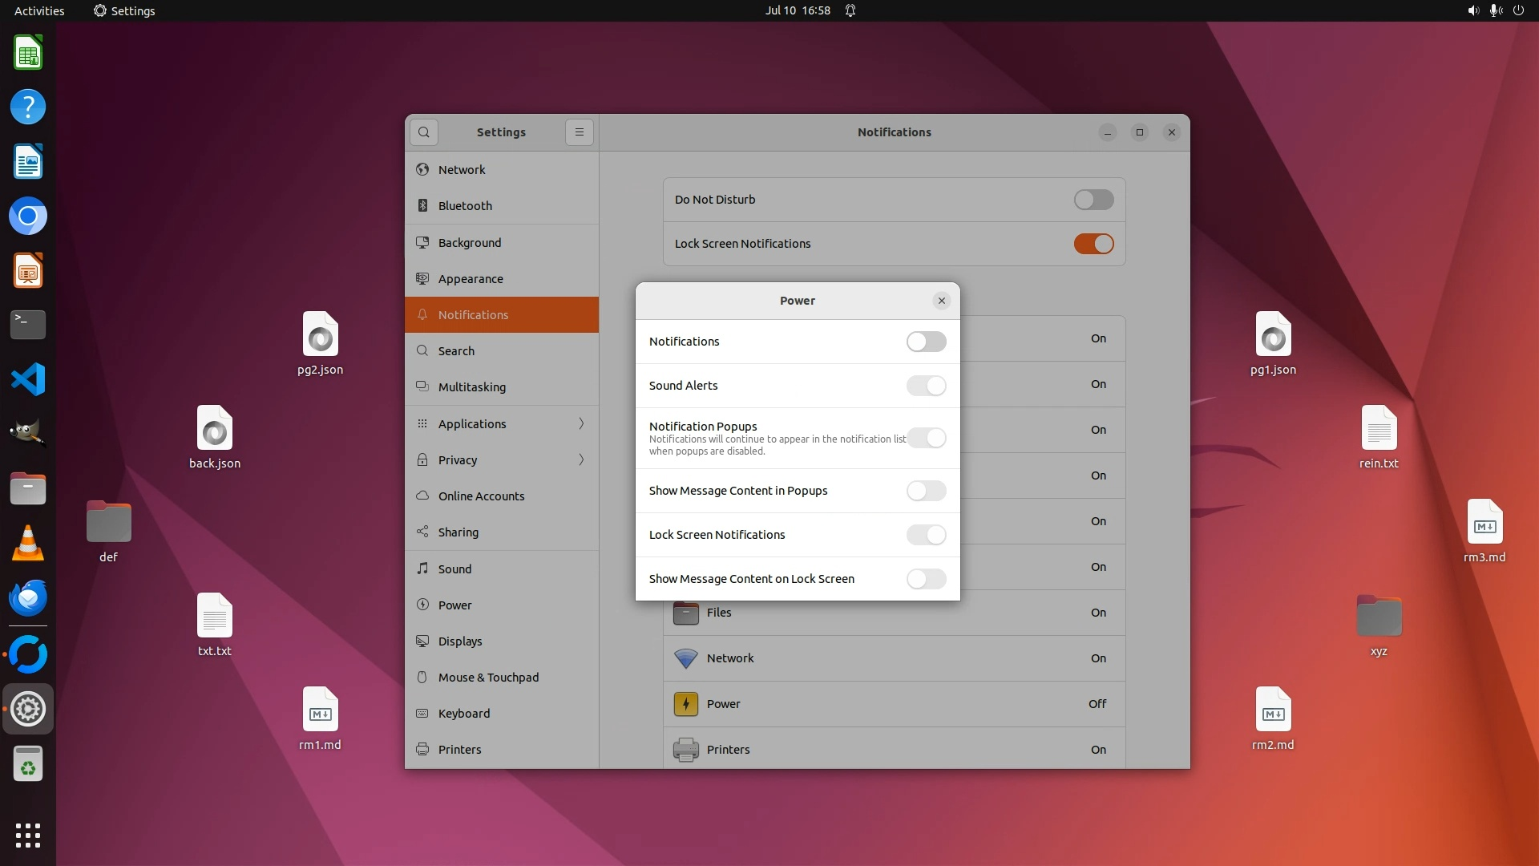Expand Privacy section chevron
The height and width of the screenshot is (866, 1539).
coord(581,459)
